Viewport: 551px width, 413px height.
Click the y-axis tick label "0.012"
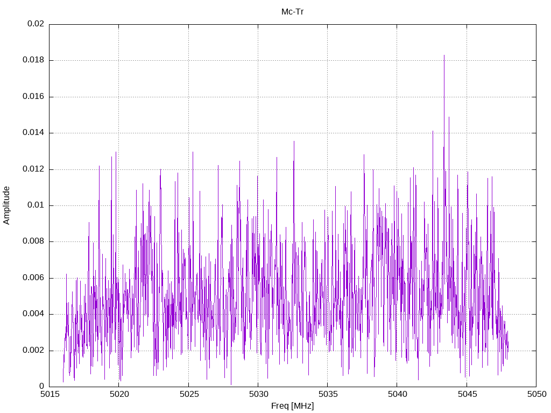(x=34, y=169)
